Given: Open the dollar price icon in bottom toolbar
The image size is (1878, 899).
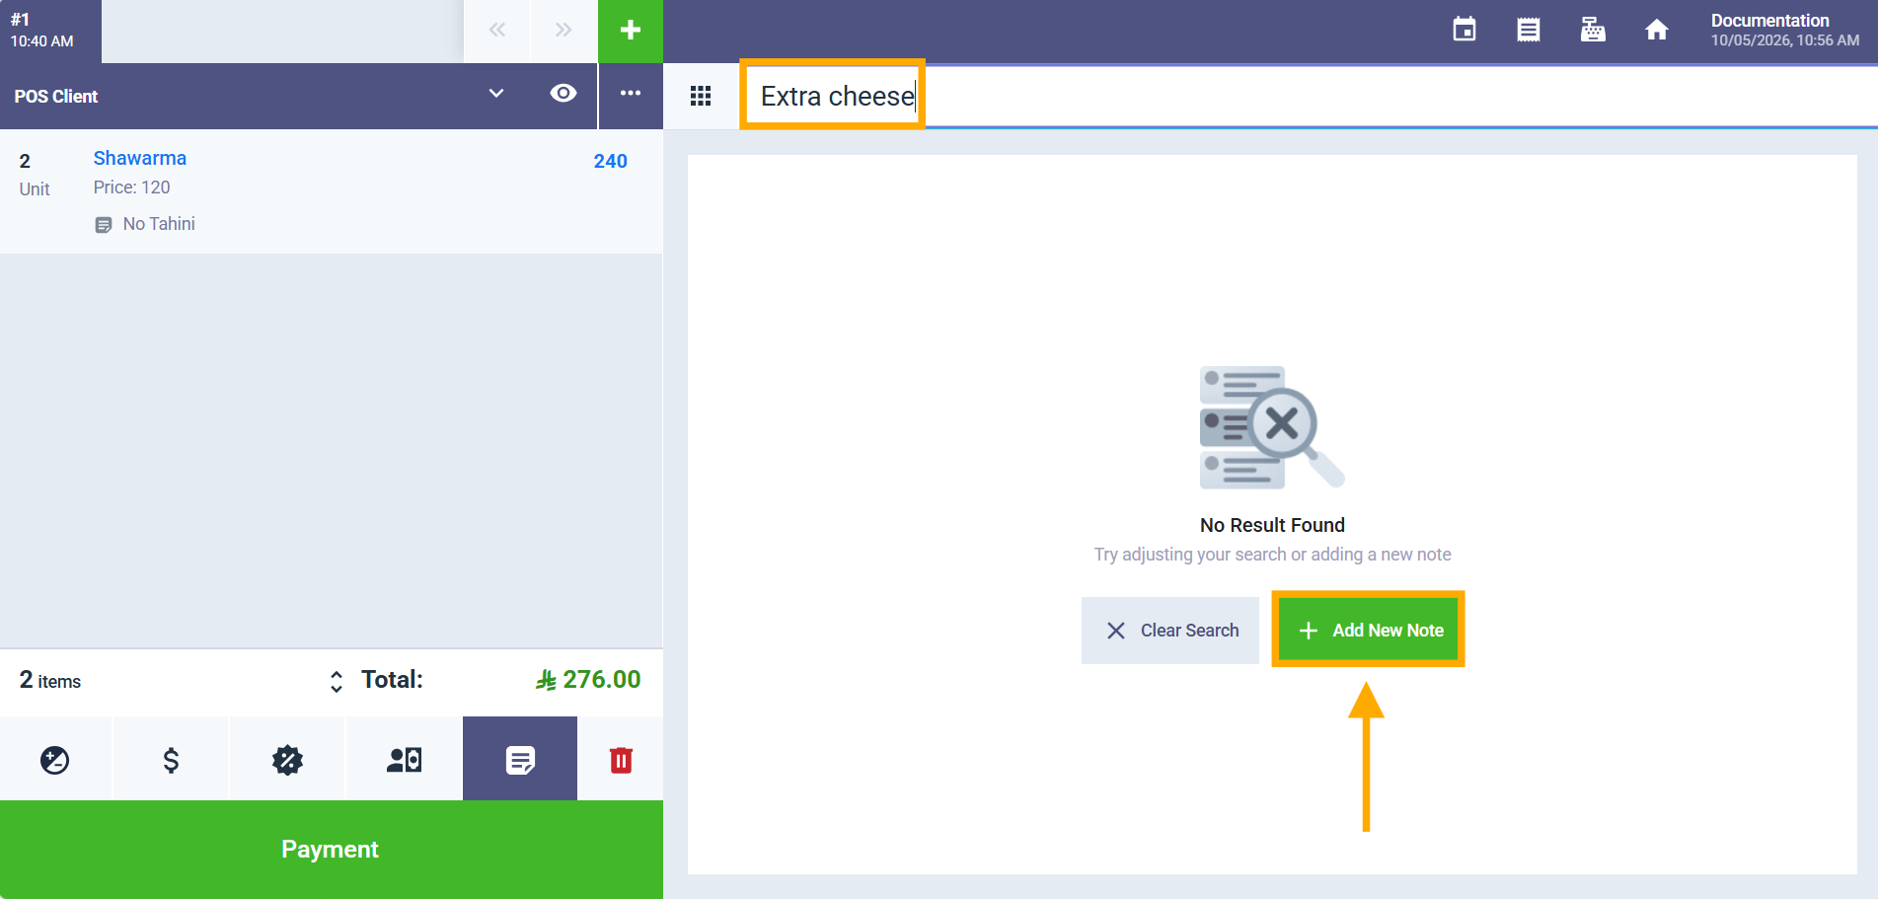Looking at the screenshot, I should [171, 760].
